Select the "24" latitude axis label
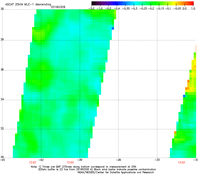Viewport: 198px width, 174px height. pos(2,99)
